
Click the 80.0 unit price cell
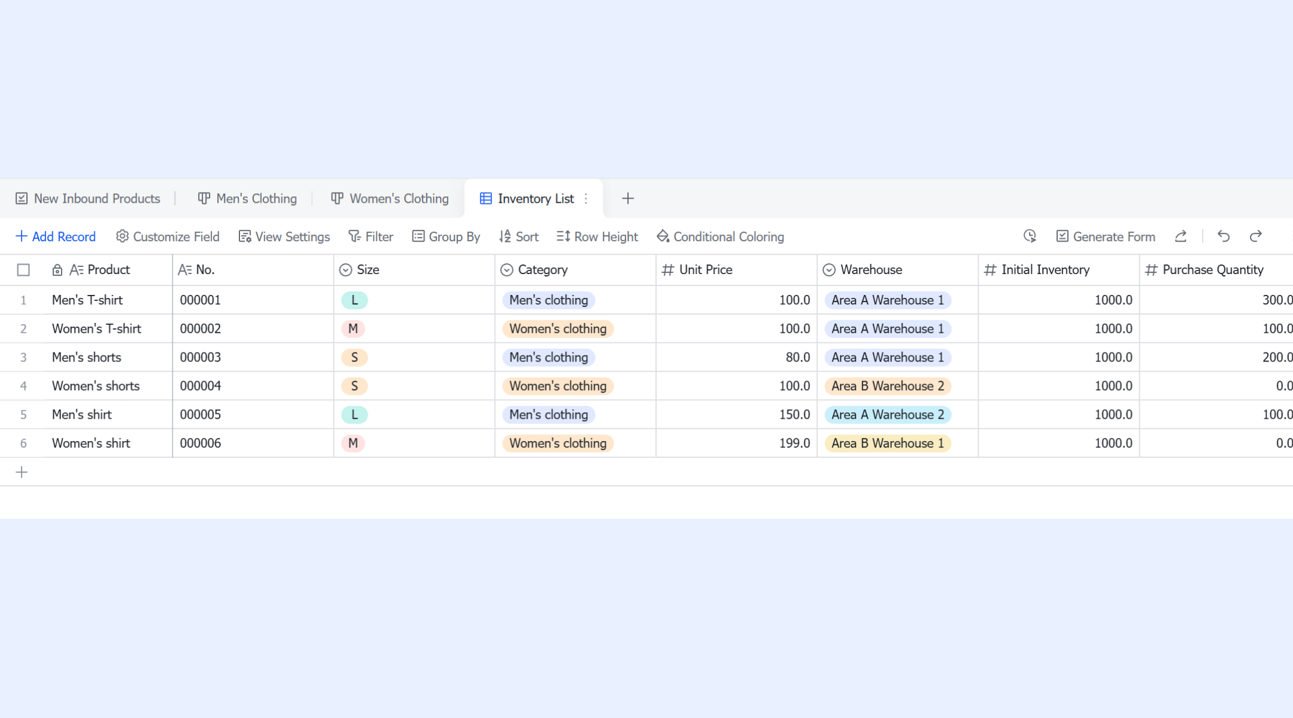(736, 358)
